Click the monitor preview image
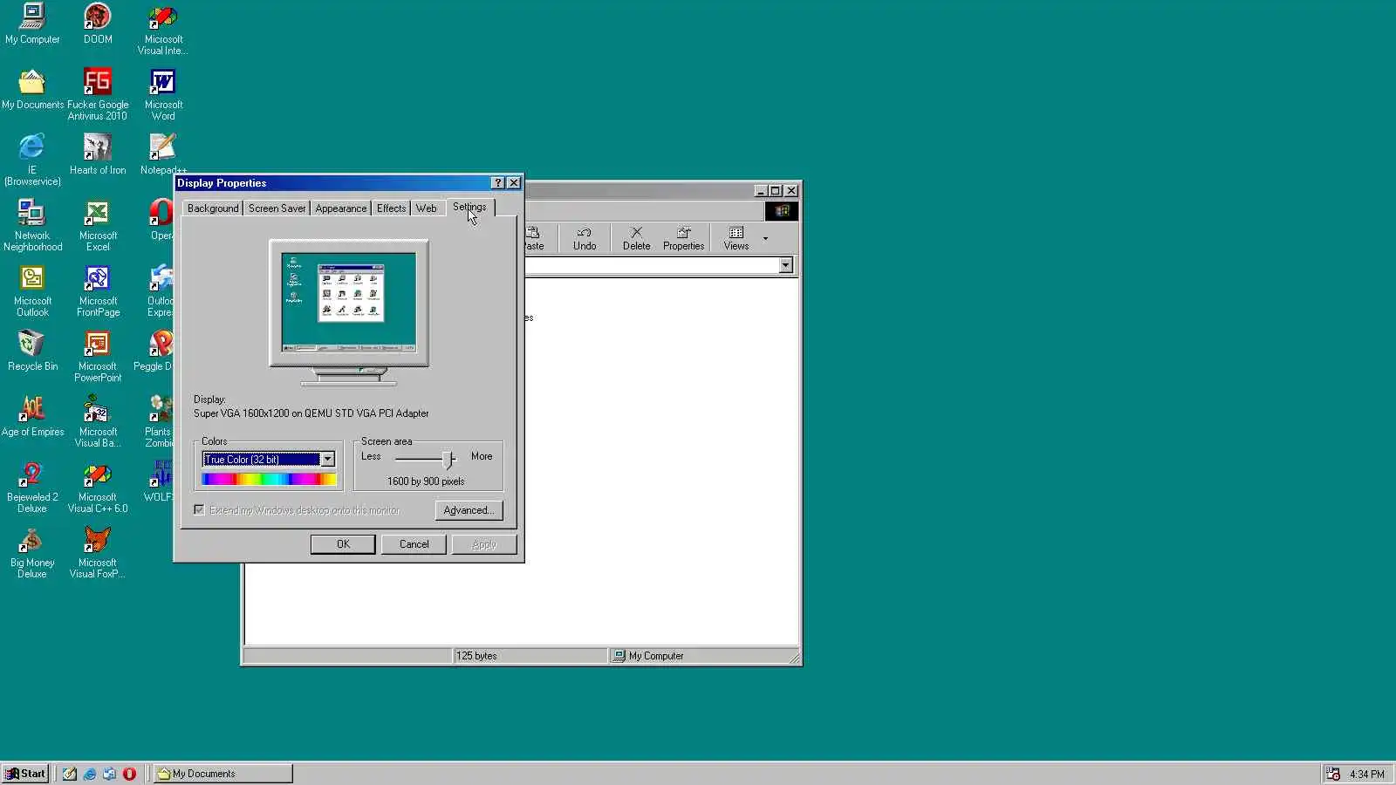The image size is (1396, 785). tap(349, 312)
